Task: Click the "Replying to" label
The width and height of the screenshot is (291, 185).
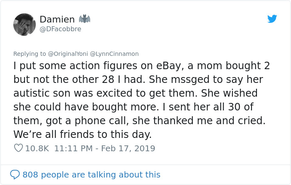Action: pos(29,54)
